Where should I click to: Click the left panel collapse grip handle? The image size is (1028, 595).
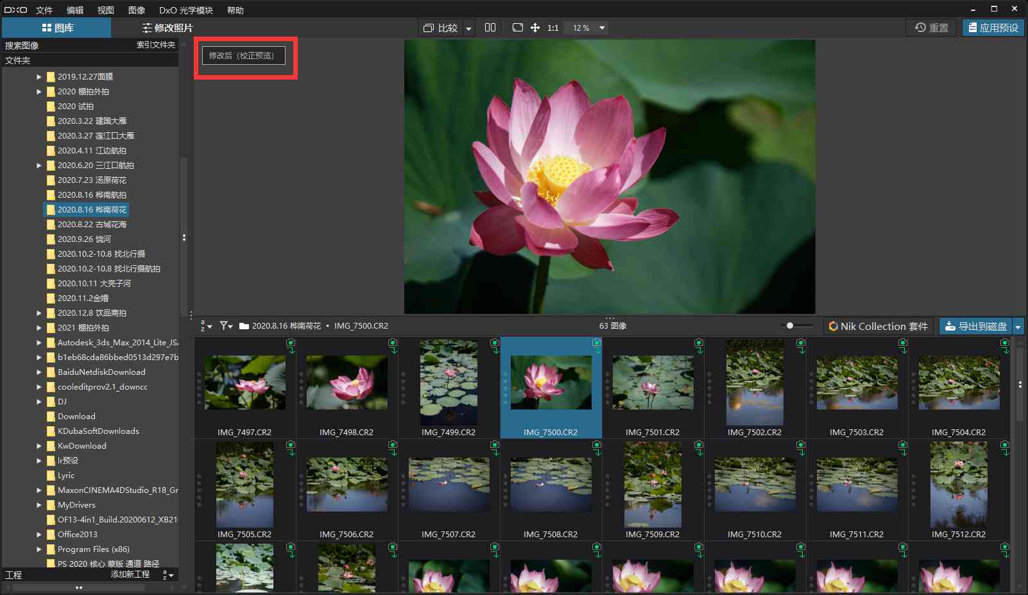pos(184,237)
